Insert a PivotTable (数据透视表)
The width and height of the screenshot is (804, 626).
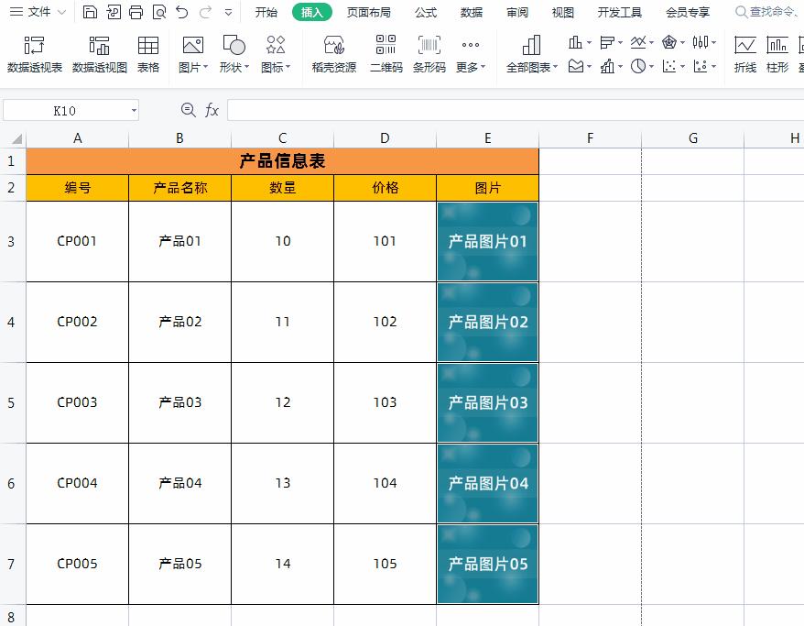click(x=34, y=52)
